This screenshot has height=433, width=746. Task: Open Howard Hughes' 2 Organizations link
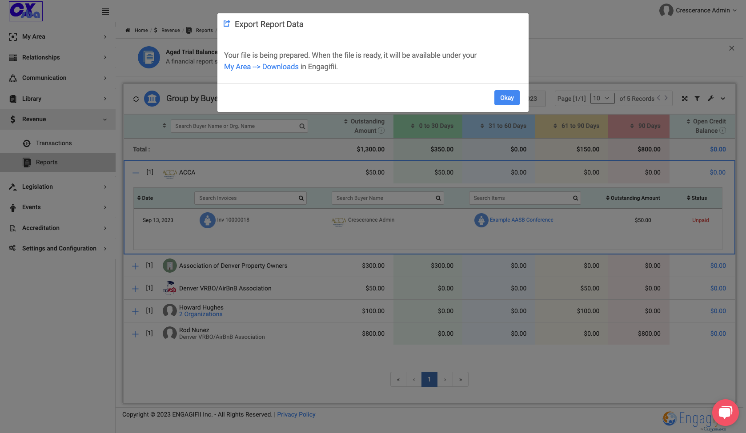point(201,314)
